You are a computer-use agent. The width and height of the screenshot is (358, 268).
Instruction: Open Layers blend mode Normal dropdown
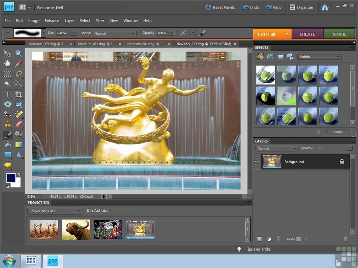276,149
